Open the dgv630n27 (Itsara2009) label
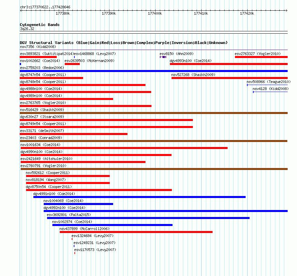Image resolution: width=297 pixels, height=276 pixels. (x=42, y=117)
